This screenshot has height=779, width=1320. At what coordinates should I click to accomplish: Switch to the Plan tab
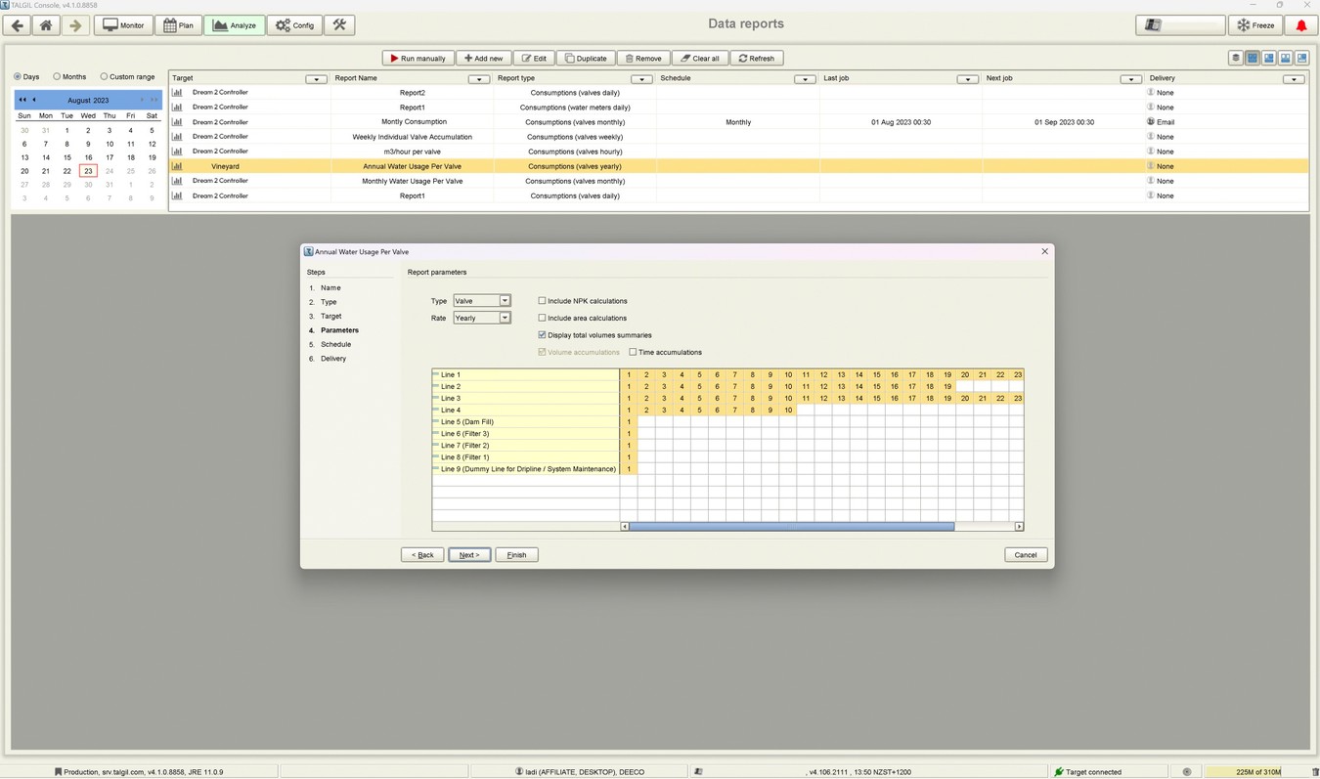[178, 25]
